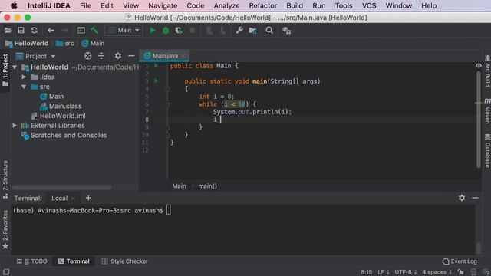Locate current file with the crosshair icon
The width and height of the screenshot is (491, 276).
[88, 56]
